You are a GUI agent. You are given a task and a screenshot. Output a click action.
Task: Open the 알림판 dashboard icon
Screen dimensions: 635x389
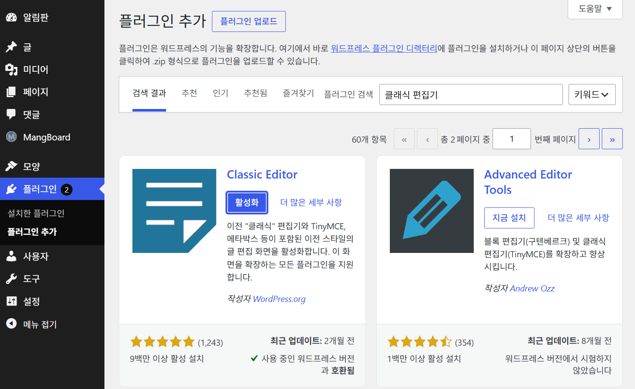point(11,18)
